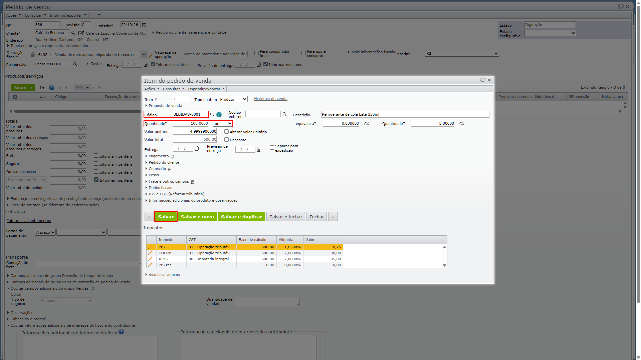641x360 pixels.
Task: Click the Código externo search magnifier
Action: [x=284, y=114]
